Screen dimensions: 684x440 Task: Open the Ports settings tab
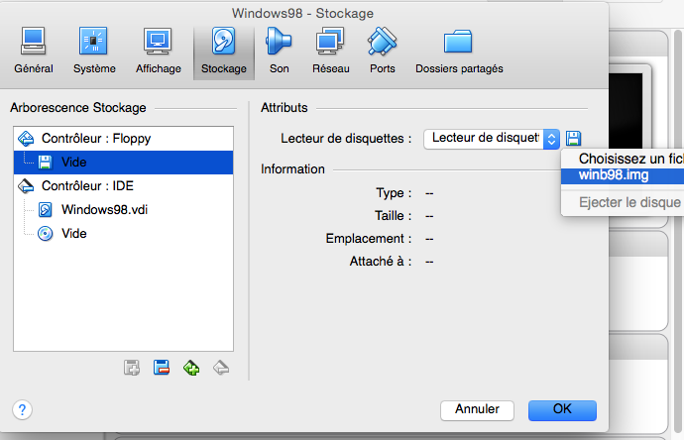[x=382, y=51]
